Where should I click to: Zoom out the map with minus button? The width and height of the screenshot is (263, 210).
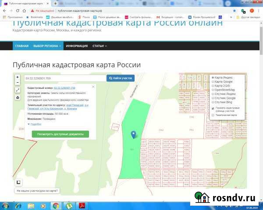point(18,83)
